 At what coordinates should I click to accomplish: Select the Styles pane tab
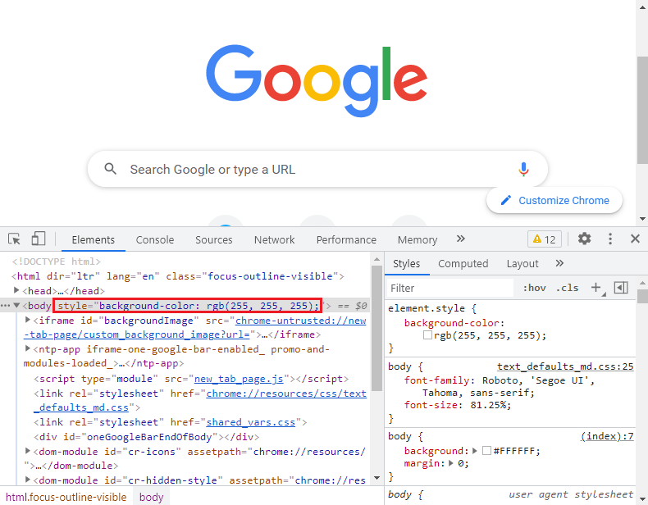[x=406, y=263]
